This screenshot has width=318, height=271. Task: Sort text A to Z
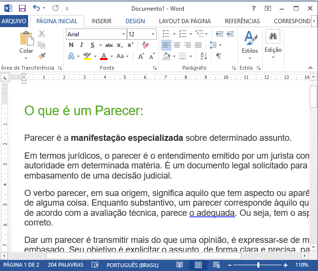click(204, 56)
